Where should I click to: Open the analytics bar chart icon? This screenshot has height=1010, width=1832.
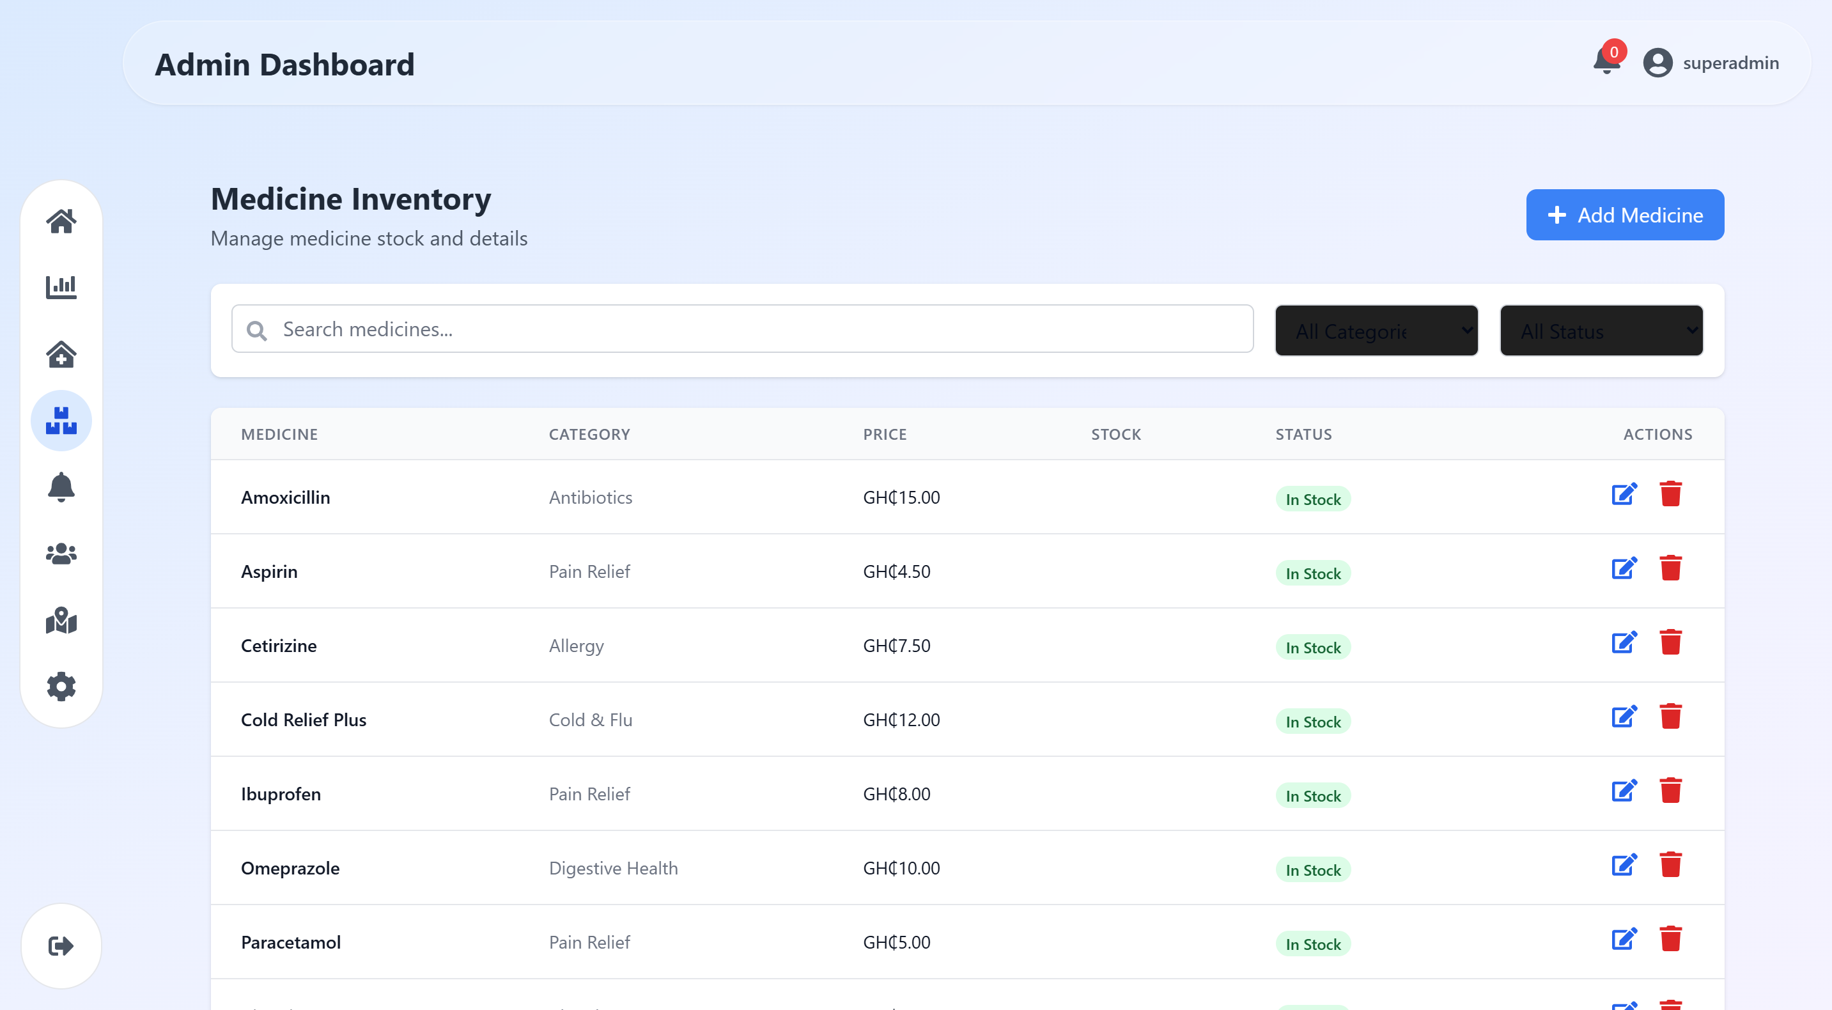tap(61, 288)
